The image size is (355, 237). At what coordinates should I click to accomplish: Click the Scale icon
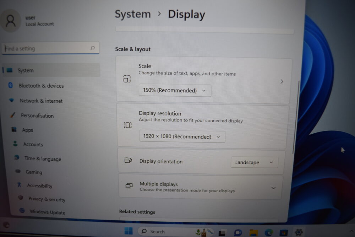pyautogui.click(x=127, y=79)
